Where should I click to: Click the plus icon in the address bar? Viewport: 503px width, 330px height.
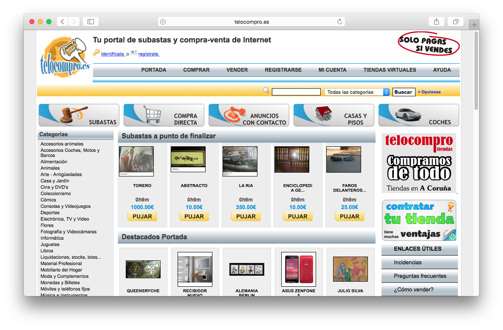coord(163,22)
